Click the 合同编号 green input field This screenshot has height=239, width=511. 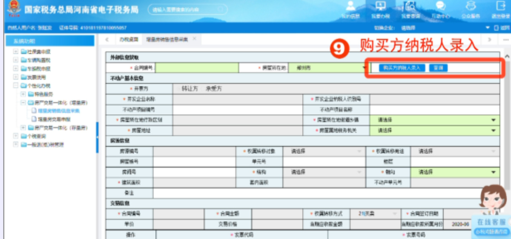[x=197, y=68]
